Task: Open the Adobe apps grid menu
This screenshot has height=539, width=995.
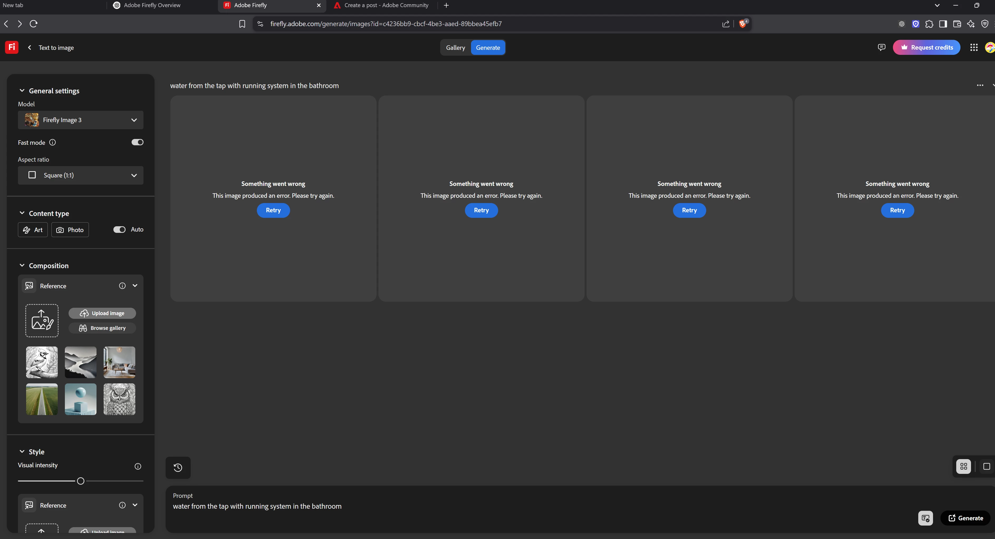Action: pos(974,47)
